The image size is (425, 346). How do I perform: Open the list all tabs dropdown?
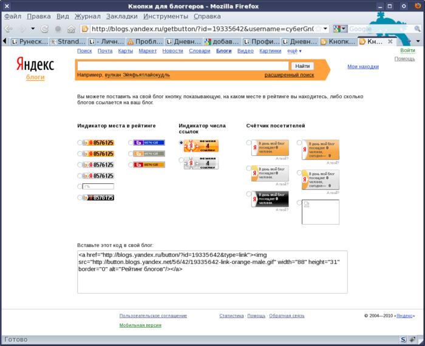click(418, 41)
